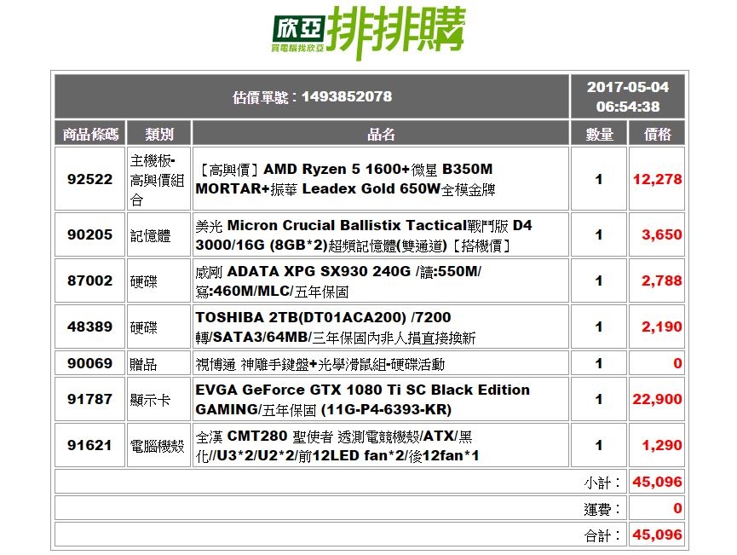Click the date and time 2017-05-04 06:54:38
This screenshot has width=737, height=555.
pos(627,97)
